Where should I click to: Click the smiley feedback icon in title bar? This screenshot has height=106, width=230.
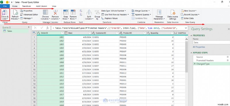coord(7,2)
